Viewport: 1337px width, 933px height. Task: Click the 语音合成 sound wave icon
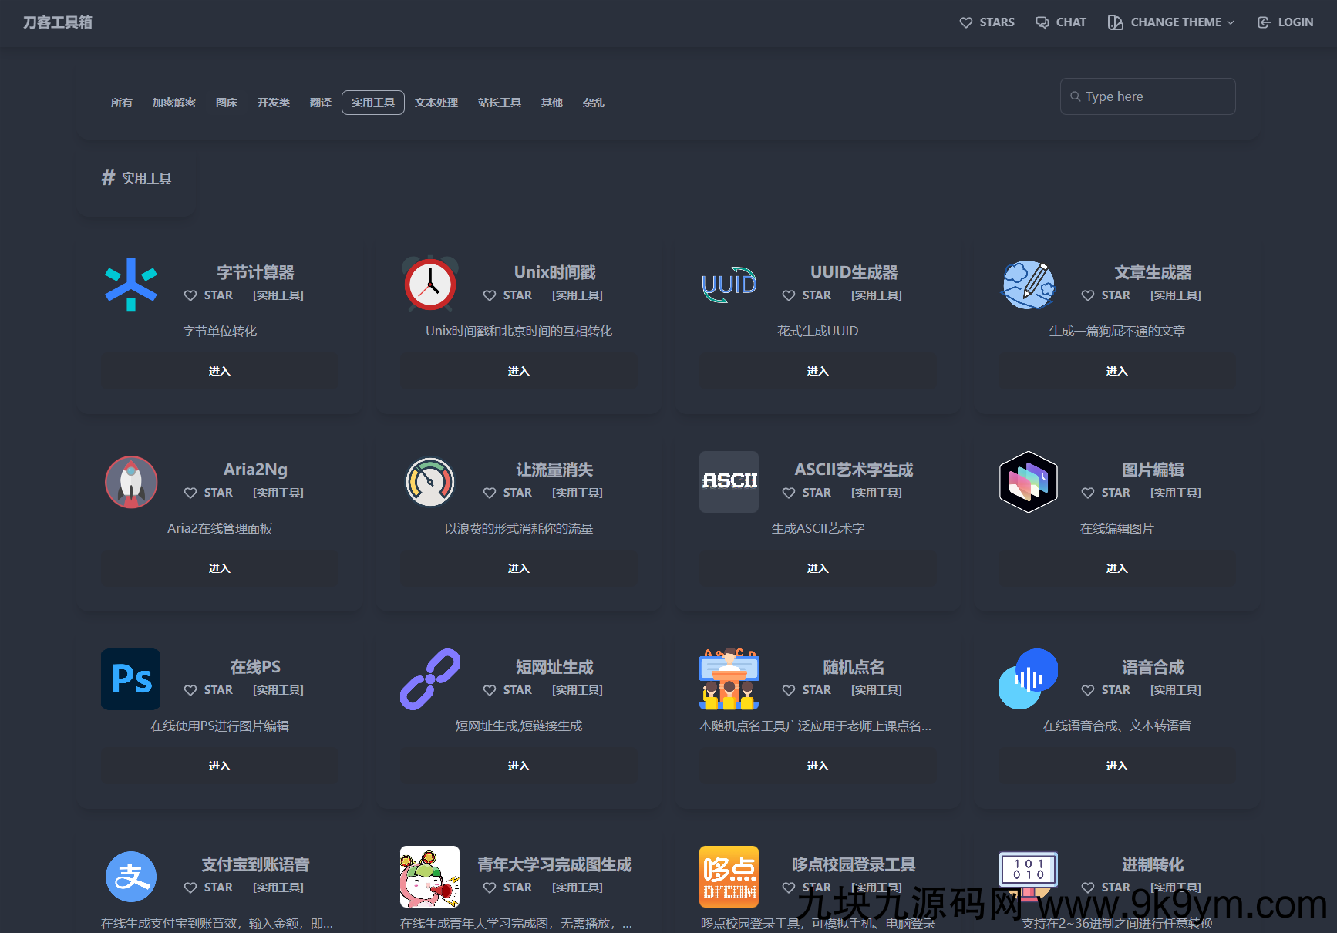1028,679
